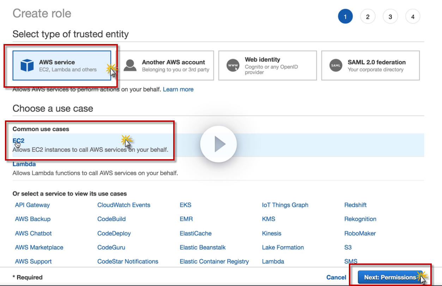442x286 pixels.
Task: Select the Elastic Beanstalk service
Action: tap(203, 248)
